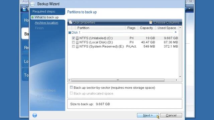
Task: Click the Next button
Action: [148, 115]
